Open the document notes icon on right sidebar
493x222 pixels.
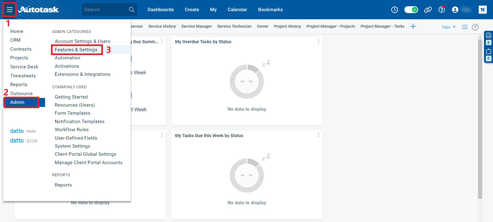click(489, 35)
